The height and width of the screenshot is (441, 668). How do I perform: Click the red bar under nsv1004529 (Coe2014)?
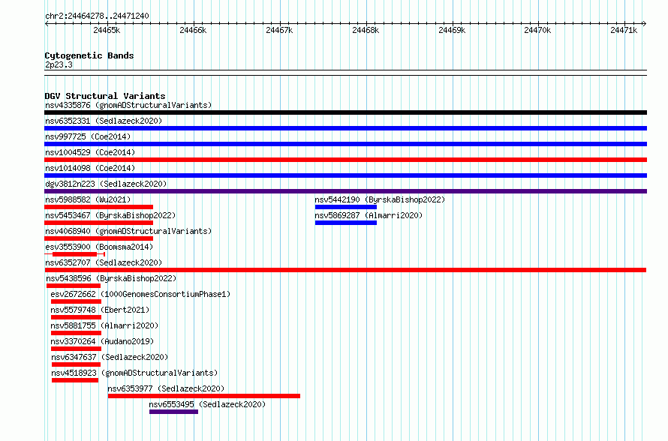point(345,160)
